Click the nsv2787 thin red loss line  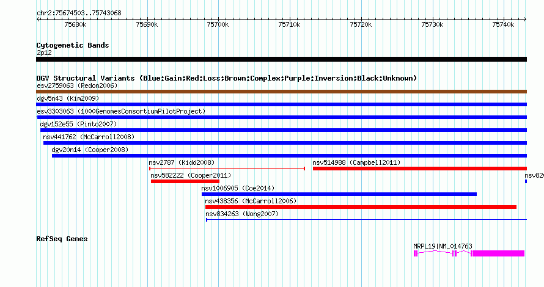227,169
